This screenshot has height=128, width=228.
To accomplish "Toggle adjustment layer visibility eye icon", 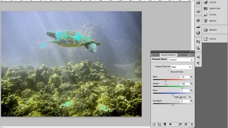I will (x=170, y=124).
